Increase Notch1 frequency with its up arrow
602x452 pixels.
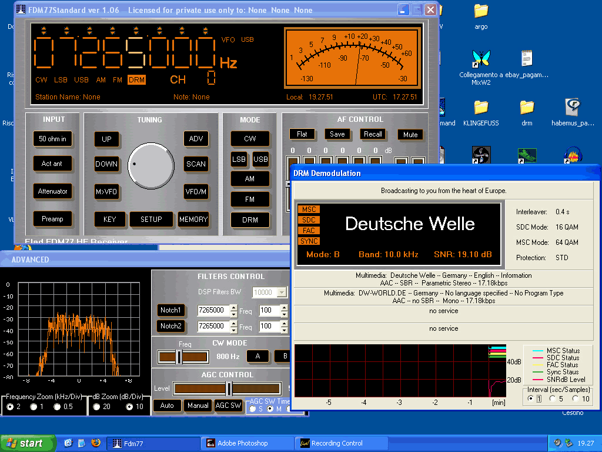click(x=234, y=307)
